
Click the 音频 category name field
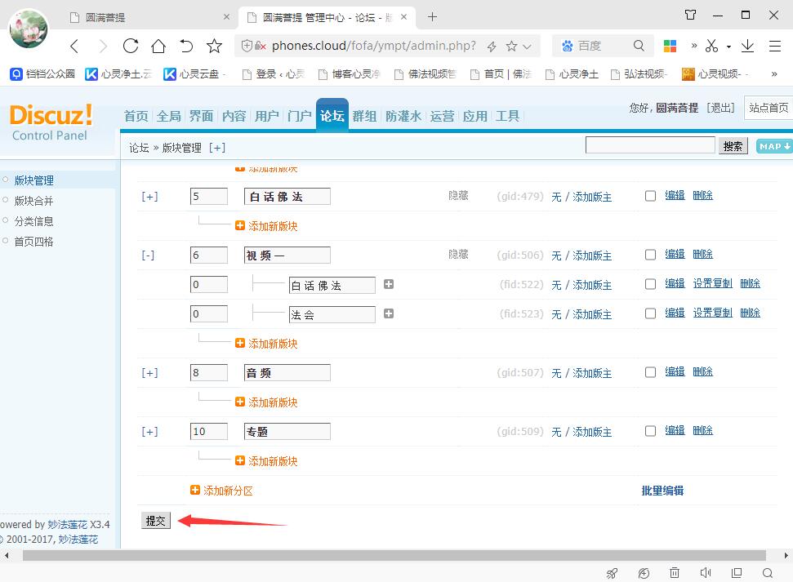point(287,373)
